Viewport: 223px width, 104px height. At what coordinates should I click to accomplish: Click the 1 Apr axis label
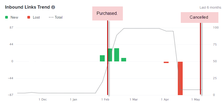tap(165, 100)
